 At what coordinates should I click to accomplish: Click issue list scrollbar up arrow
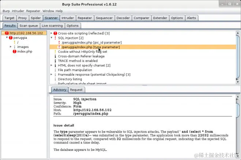(x=238, y=33)
